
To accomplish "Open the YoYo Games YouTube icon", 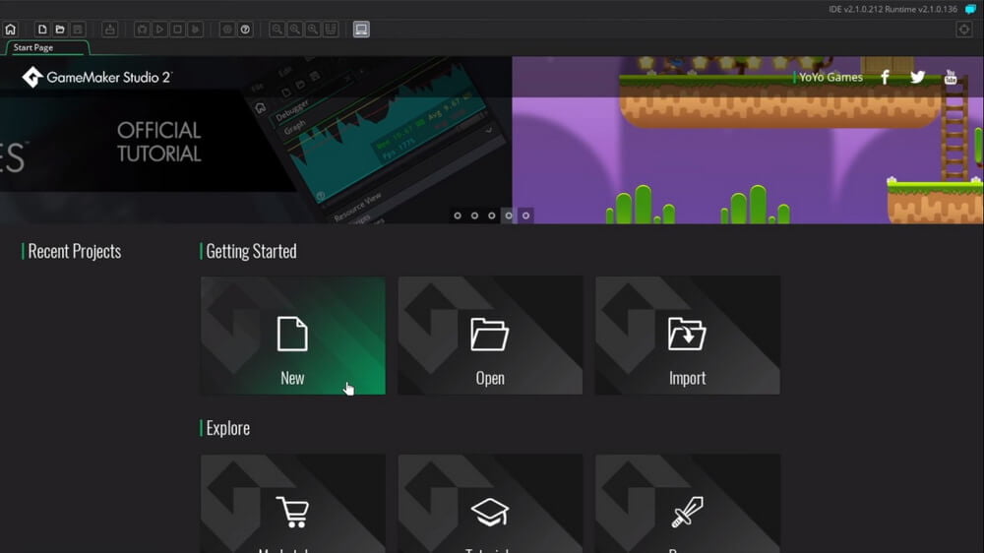I will 951,77.
